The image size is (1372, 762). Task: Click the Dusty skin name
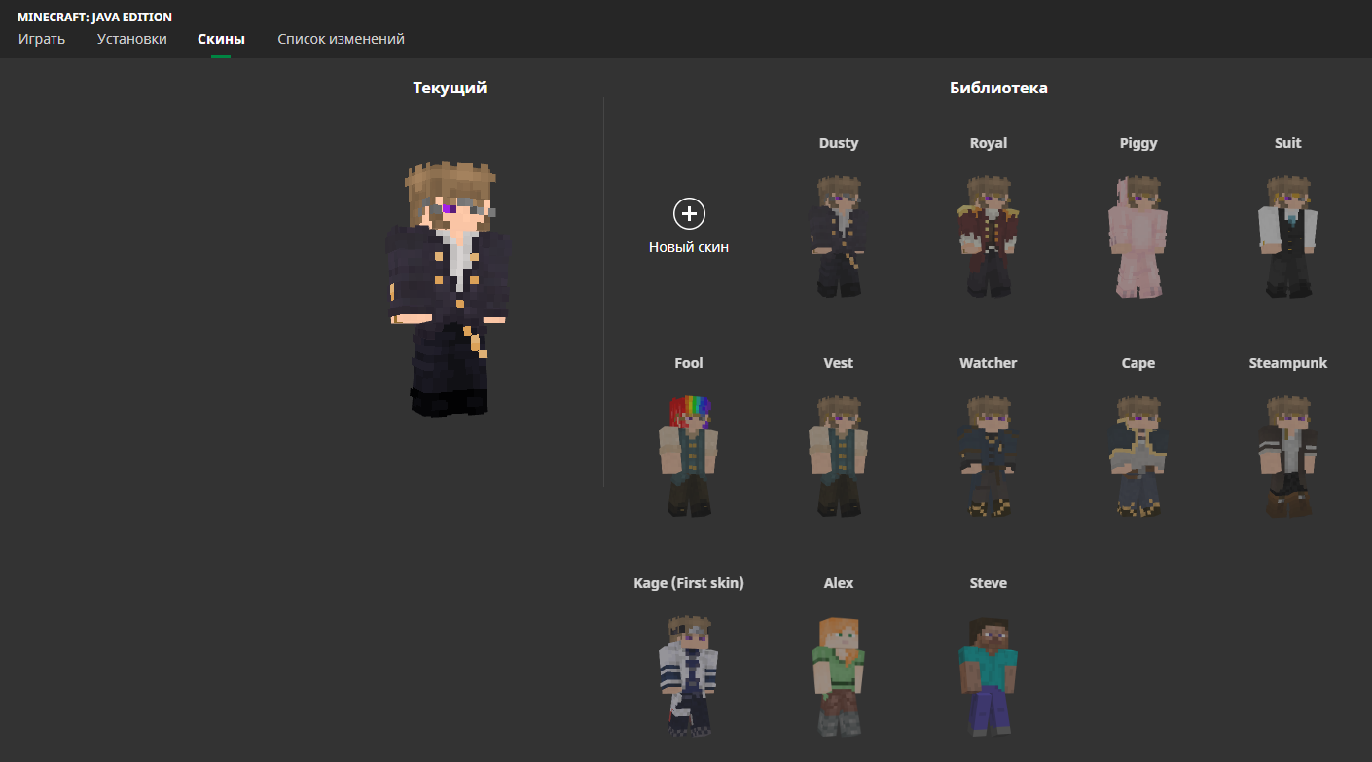pyautogui.click(x=839, y=143)
